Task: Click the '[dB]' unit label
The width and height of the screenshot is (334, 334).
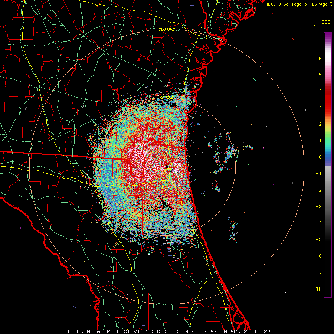Action: click(x=317, y=26)
